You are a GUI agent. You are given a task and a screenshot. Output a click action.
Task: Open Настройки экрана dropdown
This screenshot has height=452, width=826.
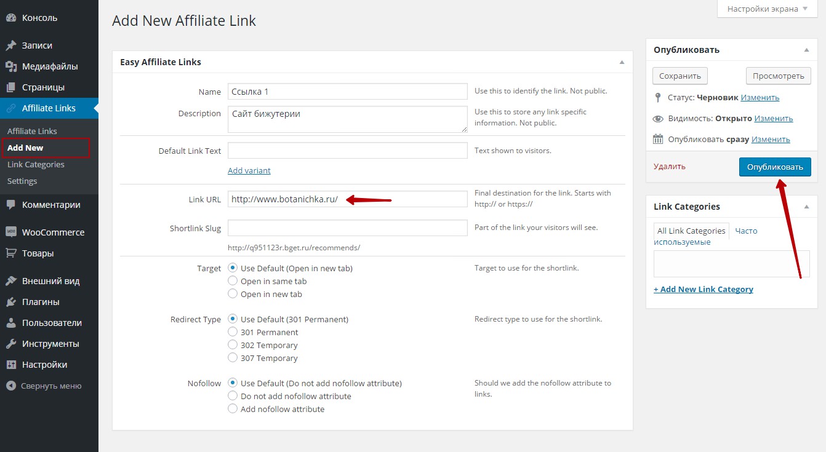pyautogui.click(x=768, y=9)
